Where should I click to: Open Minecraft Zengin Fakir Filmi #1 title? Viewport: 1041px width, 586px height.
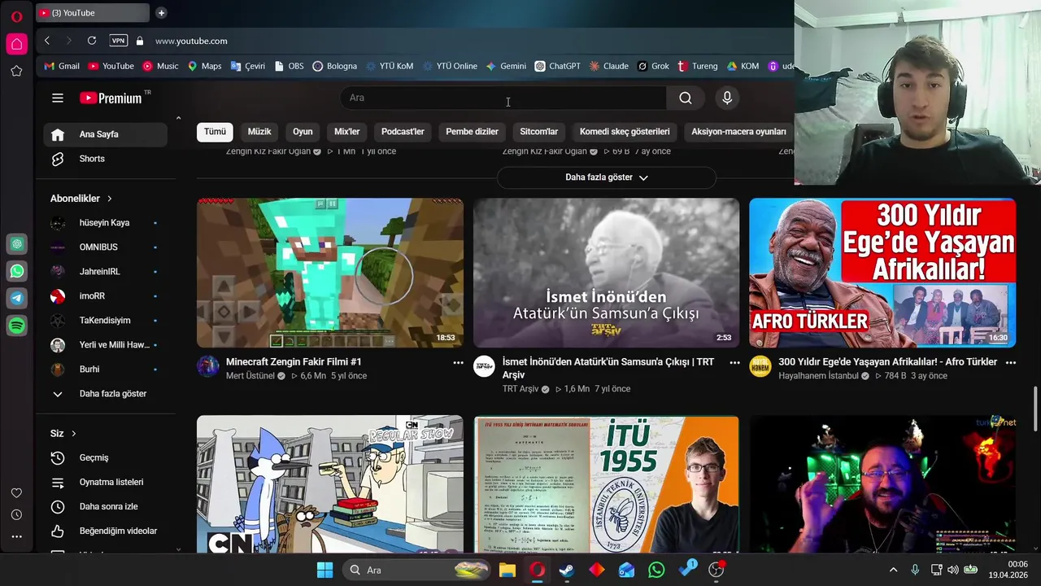tap(294, 362)
